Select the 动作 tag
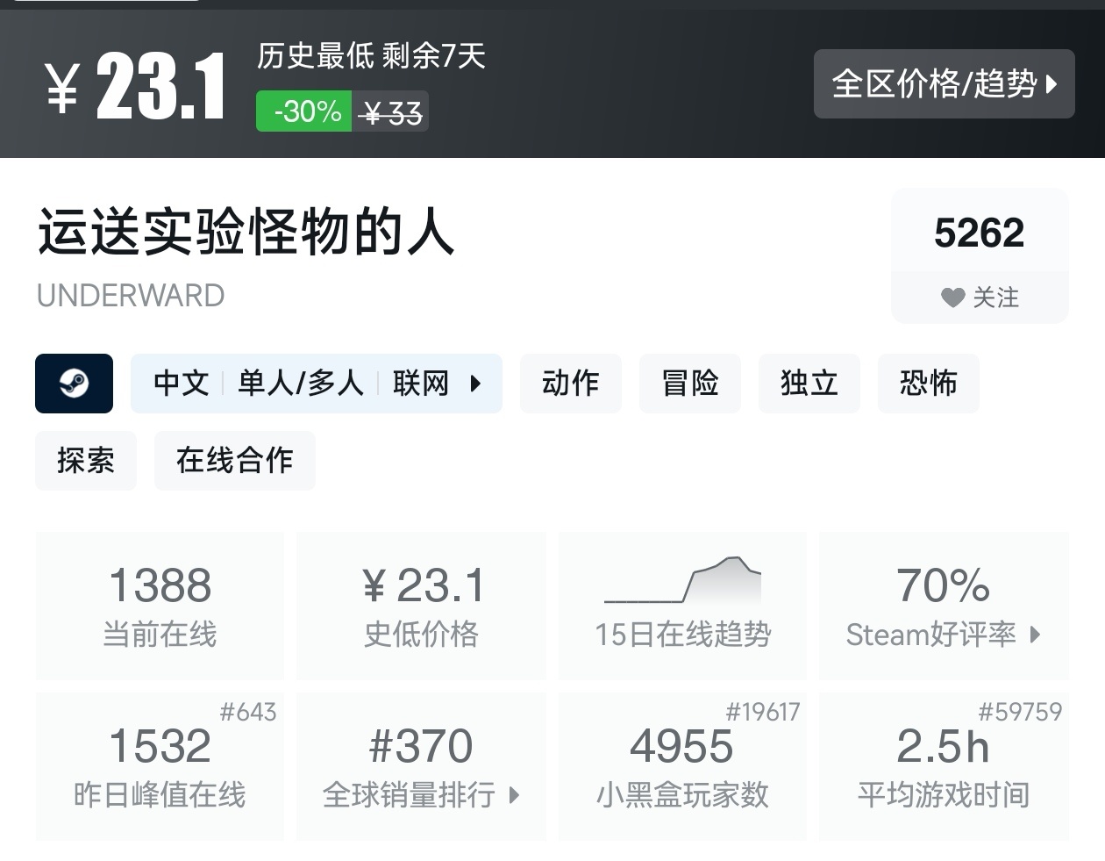Viewport: 1105px width, 861px height. 571,384
